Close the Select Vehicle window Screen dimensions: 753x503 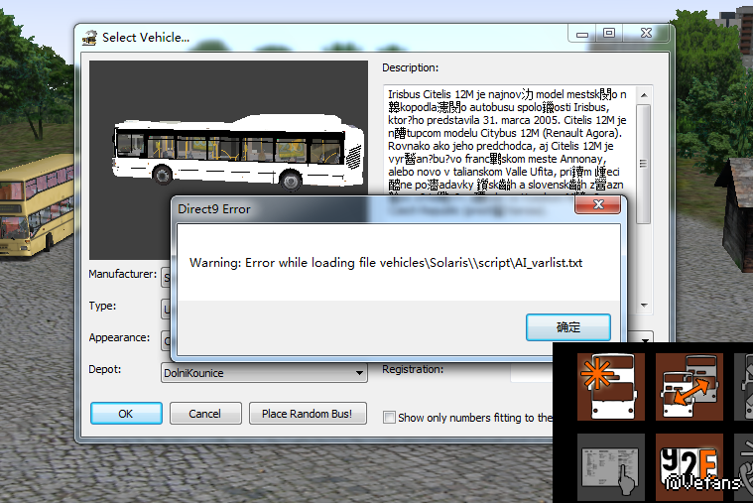pos(646,34)
